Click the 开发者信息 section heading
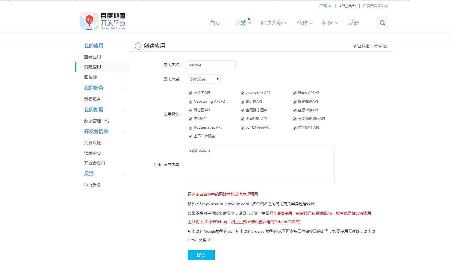The image size is (451, 266). pyautogui.click(x=96, y=132)
